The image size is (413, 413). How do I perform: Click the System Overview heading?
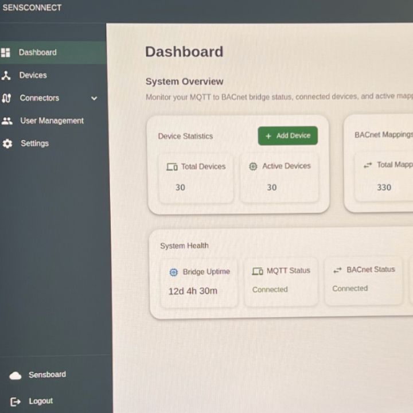(x=184, y=81)
